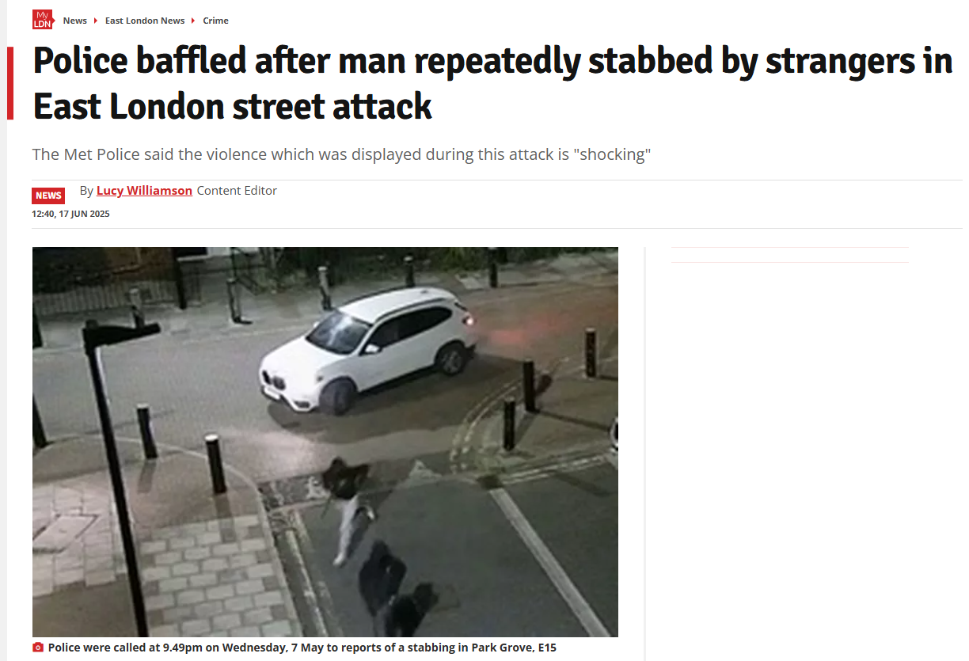
Task: Go to the News breadcrumb
Action: click(75, 21)
